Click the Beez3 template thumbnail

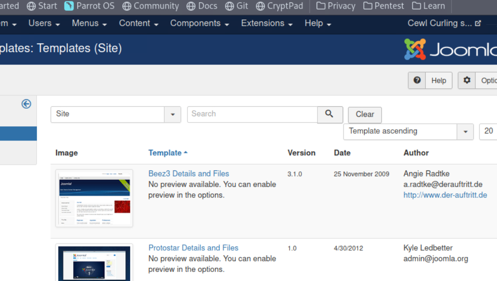click(94, 198)
